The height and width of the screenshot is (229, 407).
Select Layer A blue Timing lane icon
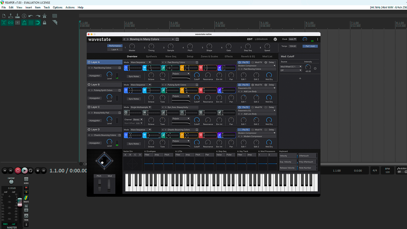pyautogui.click(x=126, y=68)
